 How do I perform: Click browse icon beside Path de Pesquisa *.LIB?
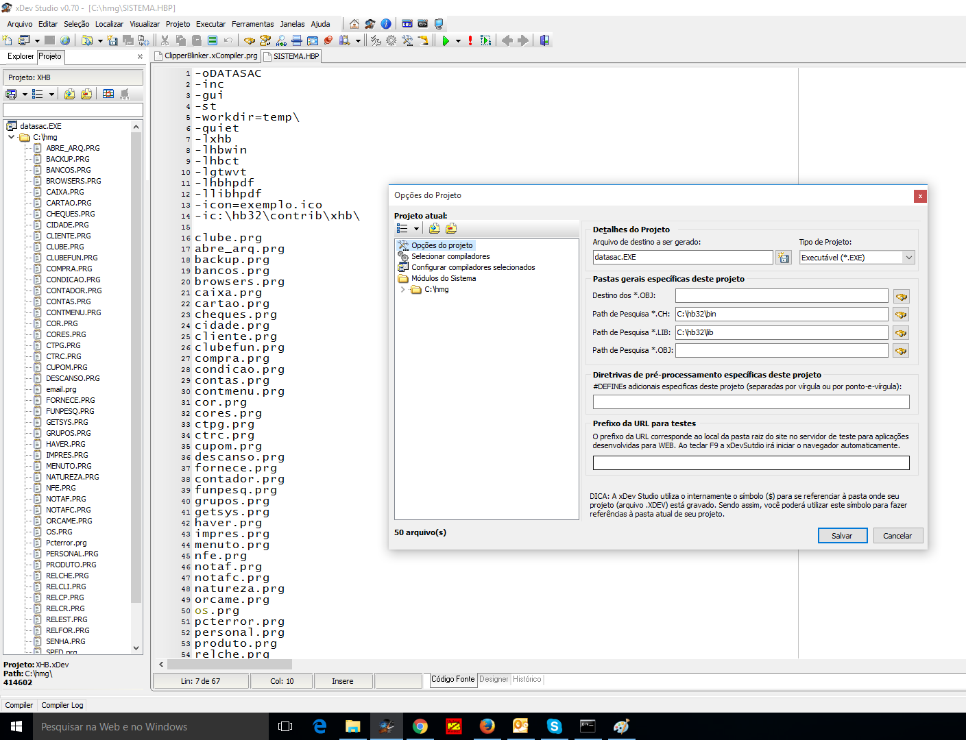901,332
